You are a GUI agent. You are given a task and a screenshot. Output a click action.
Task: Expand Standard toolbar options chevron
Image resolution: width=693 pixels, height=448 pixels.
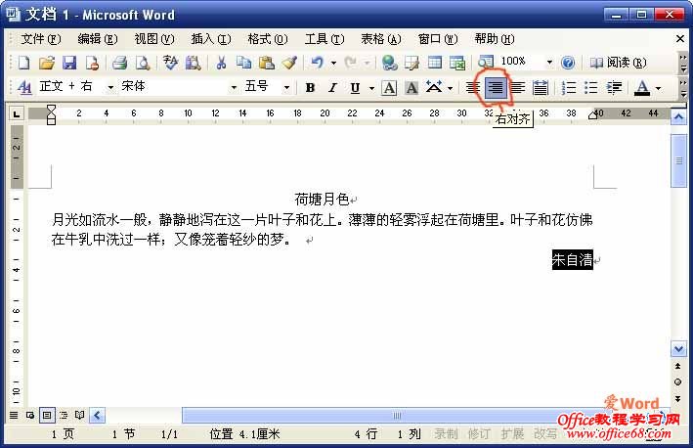(683, 64)
